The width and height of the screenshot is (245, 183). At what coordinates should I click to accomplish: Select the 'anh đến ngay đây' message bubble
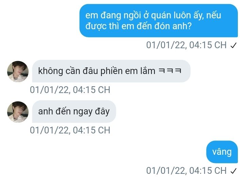tap(74, 111)
